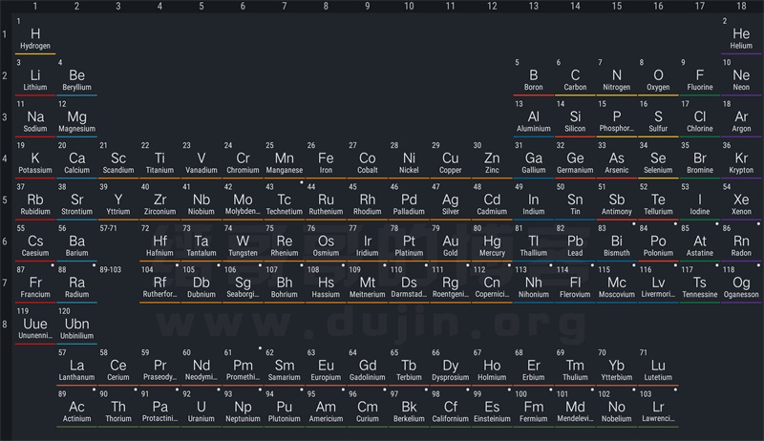This screenshot has width=764, height=441.
Task: Click the Iodine element
Action: click(700, 200)
